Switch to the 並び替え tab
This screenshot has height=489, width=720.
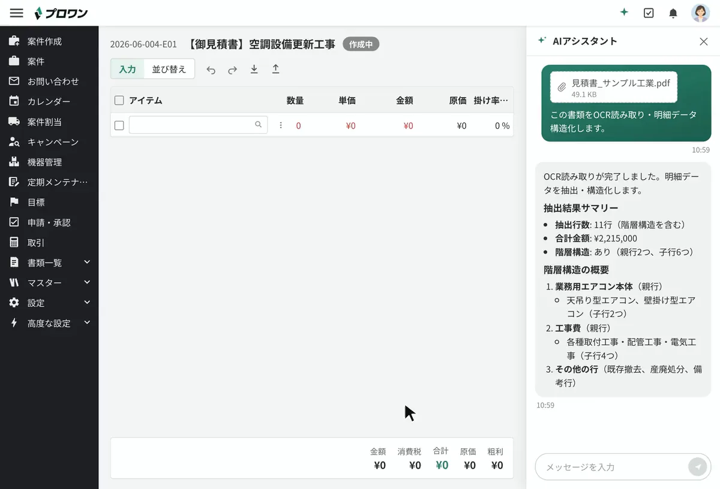pyautogui.click(x=169, y=69)
